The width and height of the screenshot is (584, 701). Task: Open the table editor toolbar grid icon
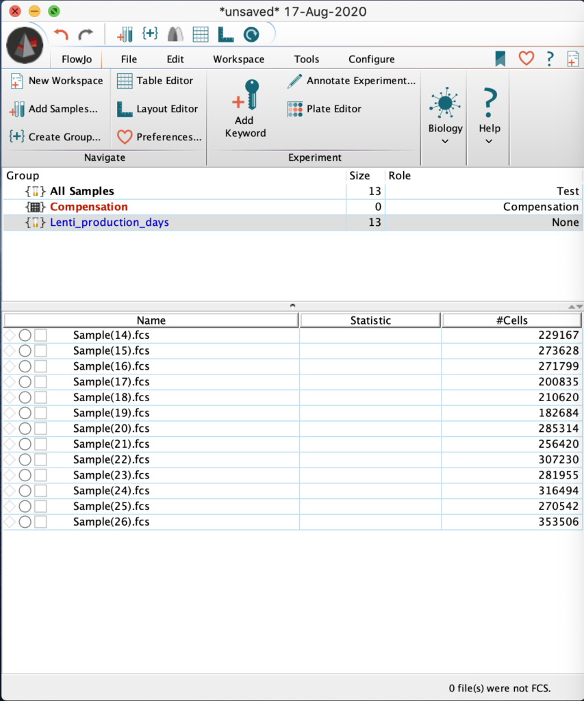[x=201, y=34]
